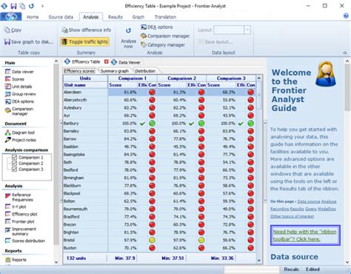Image resolution: width=351 pixels, height=274 pixels.
Task: Click Analyse now button
Action: pyautogui.click(x=128, y=38)
